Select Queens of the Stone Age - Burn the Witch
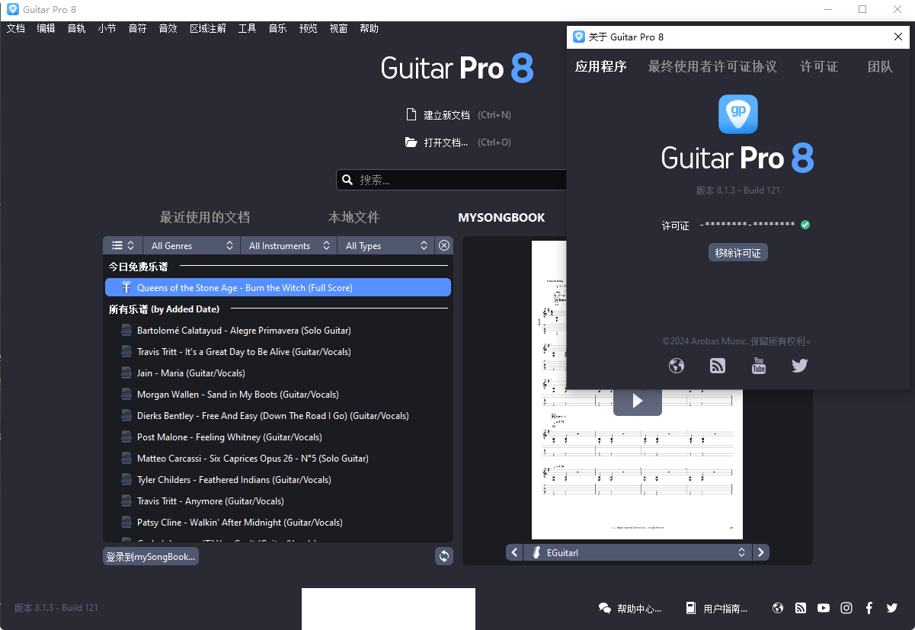The height and width of the screenshot is (630, 915). pyautogui.click(x=278, y=287)
